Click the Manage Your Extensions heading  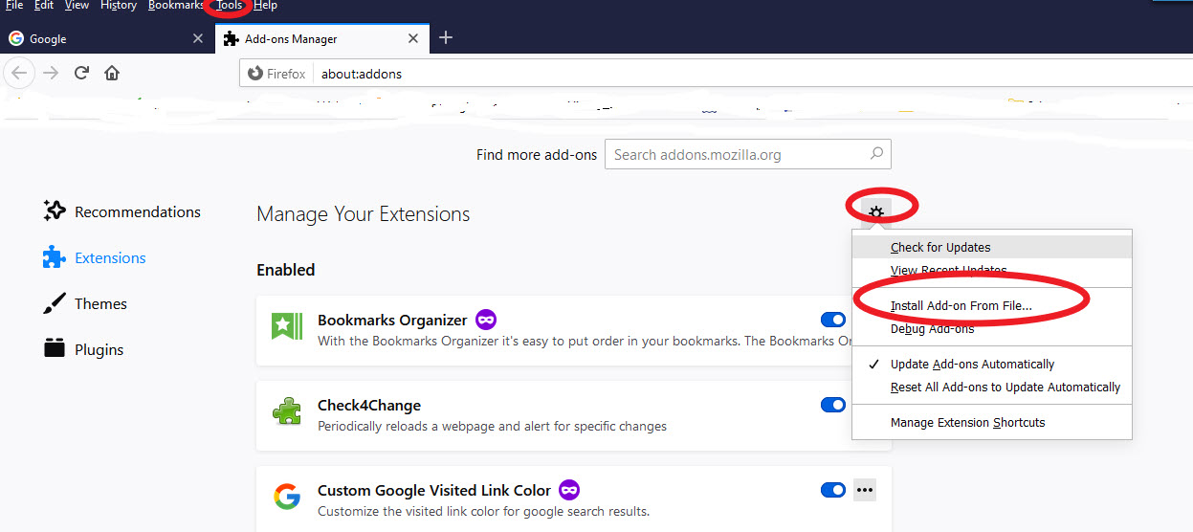(364, 214)
